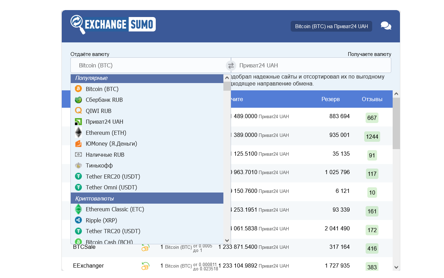The width and height of the screenshot is (444, 278).
Task: Click the Популярные group header
Action: tap(147, 78)
